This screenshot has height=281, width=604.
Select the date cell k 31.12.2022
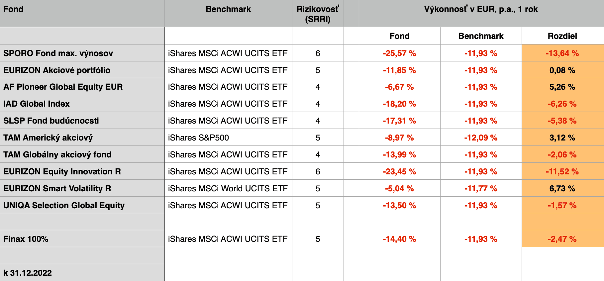(28, 273)
